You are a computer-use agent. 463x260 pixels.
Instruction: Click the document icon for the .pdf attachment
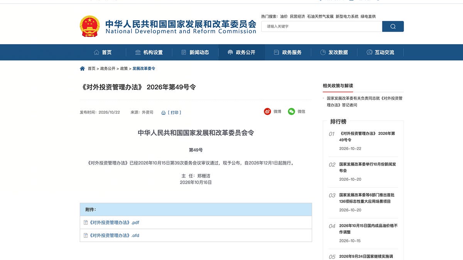[x=86, y=223]
